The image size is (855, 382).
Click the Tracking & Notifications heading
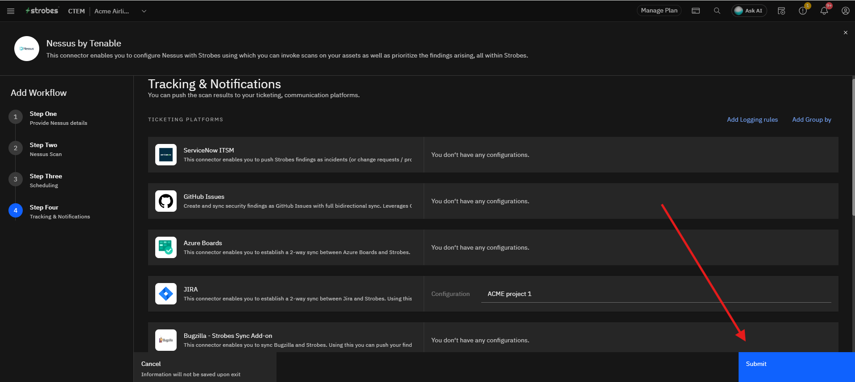point(215,84)
